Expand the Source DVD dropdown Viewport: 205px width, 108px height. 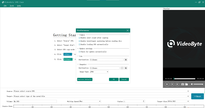[x=101, y=91]
